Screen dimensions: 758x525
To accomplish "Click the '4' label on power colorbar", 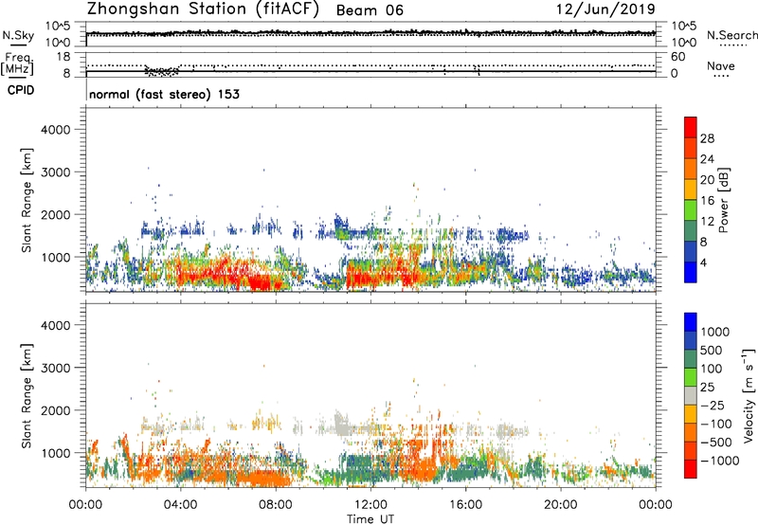I will tap(703, 262).
